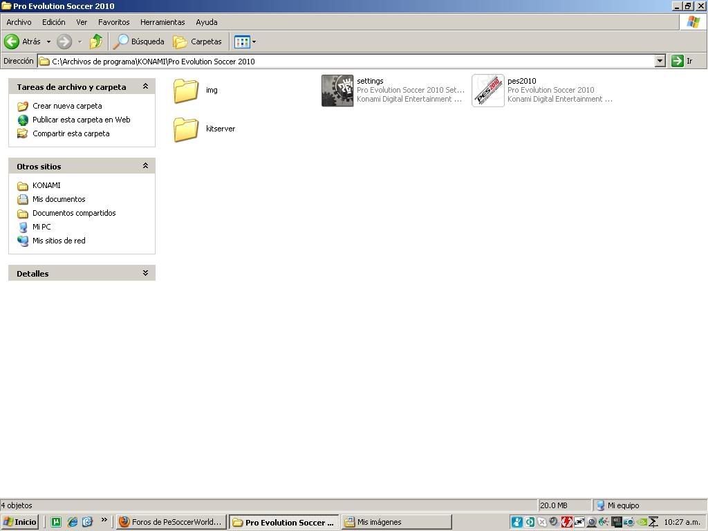
Task: Open the forward history dropdown arrow
Action: click(x=80, y=41)
